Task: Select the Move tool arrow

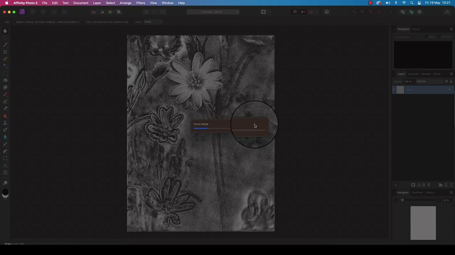Action: click(5, 38)
